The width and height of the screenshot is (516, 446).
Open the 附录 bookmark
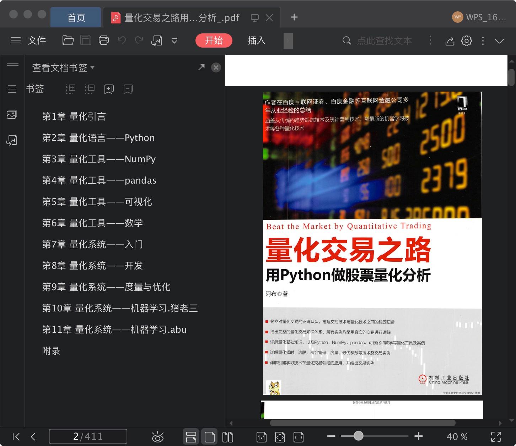pyautogui.click(x=51, y=351)
